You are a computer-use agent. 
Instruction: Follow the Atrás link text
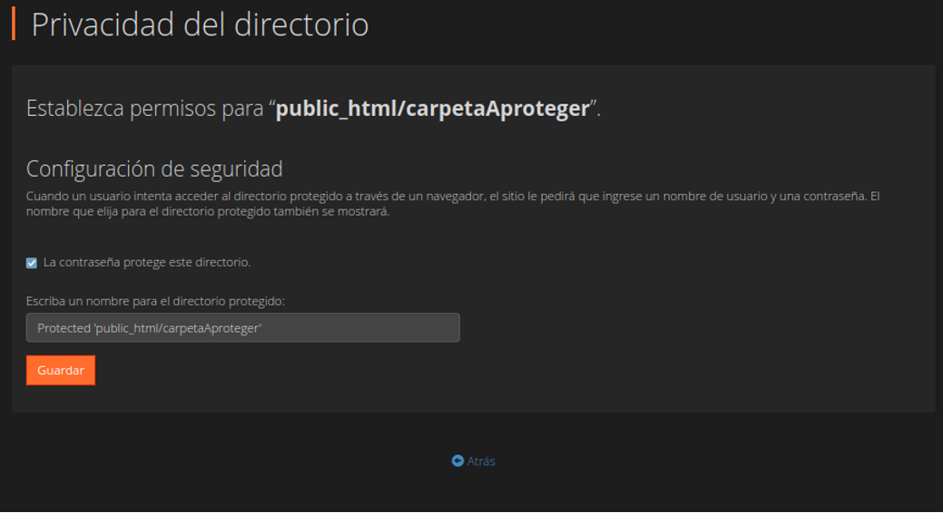[481, 461]
